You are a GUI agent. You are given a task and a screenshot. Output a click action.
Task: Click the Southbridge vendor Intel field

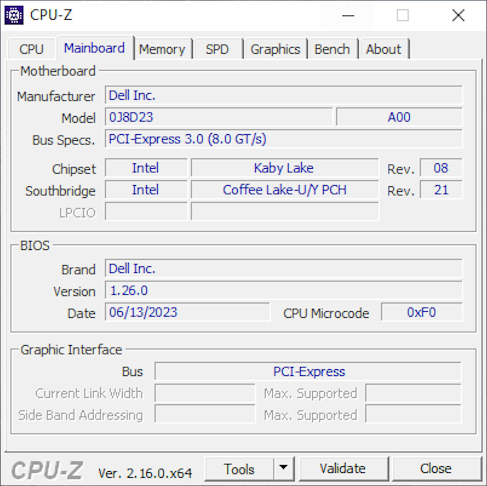click(146, 190)
